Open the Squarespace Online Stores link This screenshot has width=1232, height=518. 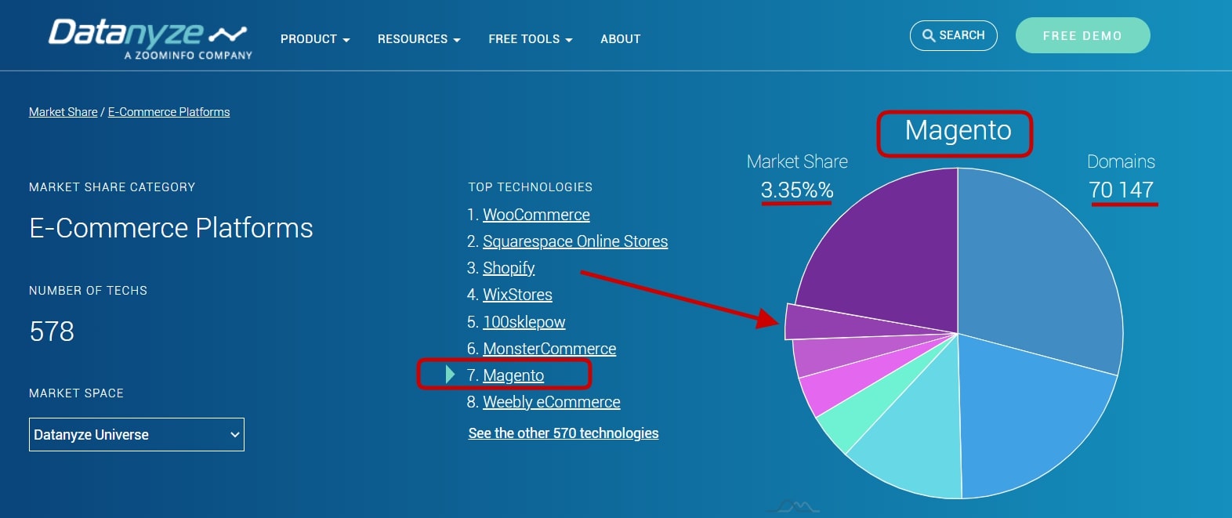coord(575,241)
